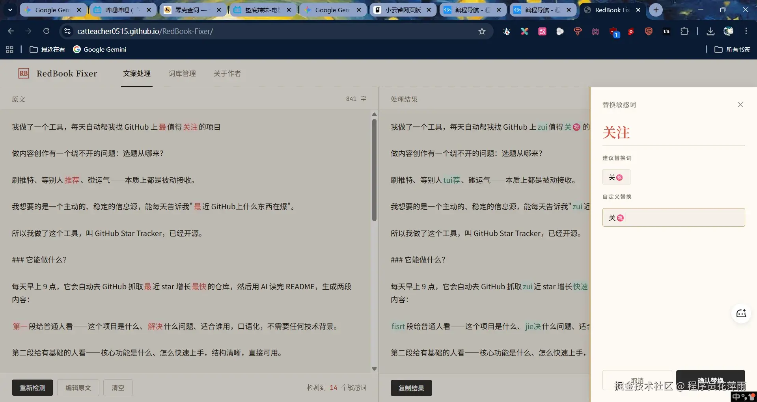757x402 pixels.
Task: Click replaced word tui荐 in result
Action: click(451, 180)
